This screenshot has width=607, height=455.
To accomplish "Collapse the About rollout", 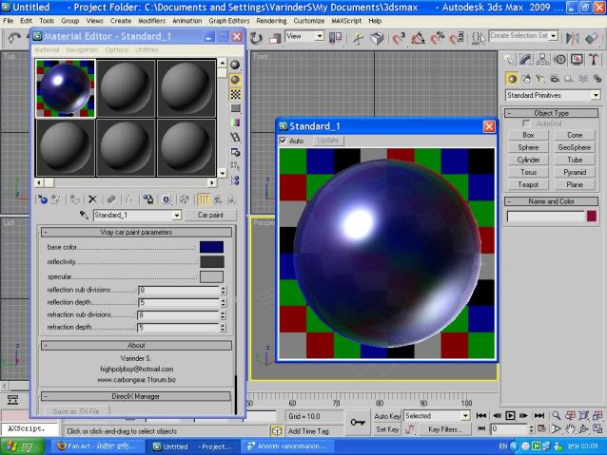I will (136, 345).
